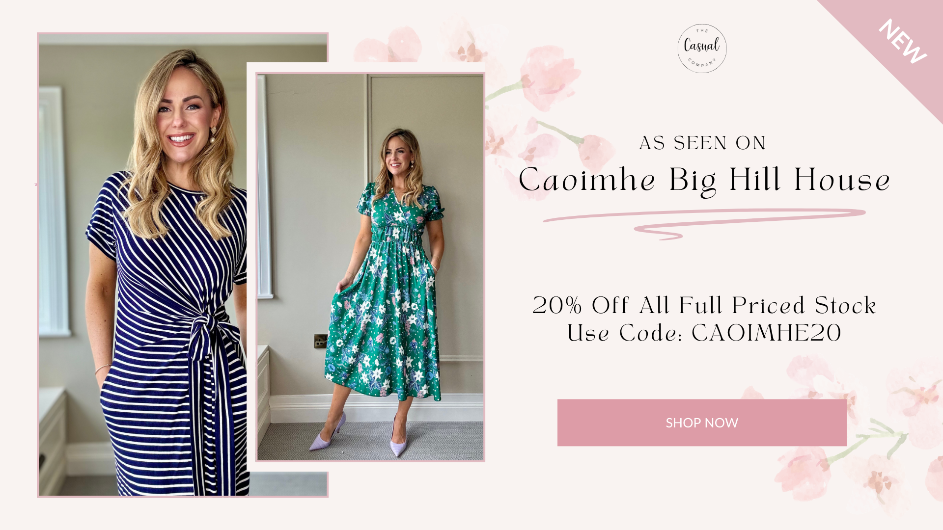
Task: Click '20% Off All Full Priced Stock' text
Action: 704,305
